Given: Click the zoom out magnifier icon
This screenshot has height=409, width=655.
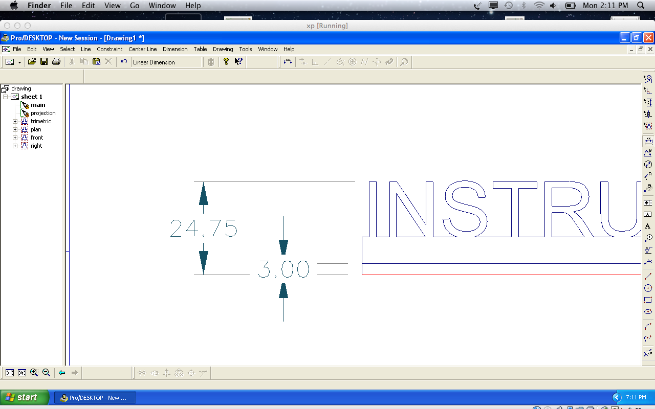Looking at the screenshot, I should coord(47,373).
